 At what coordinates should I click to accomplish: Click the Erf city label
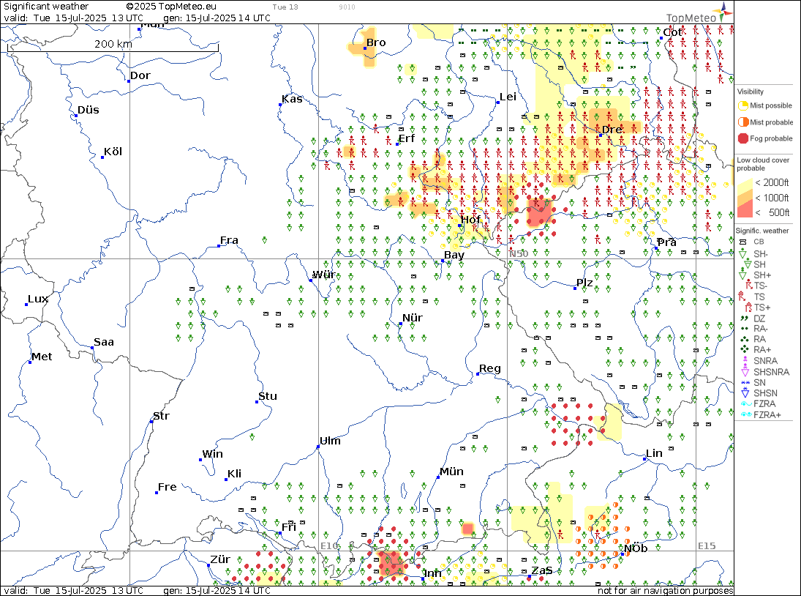coord(407,138)
